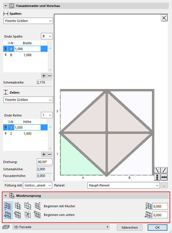The height and width of the screenshot is (233, 172).
Task: Click column label A below the preview
Action: (83, 178)
